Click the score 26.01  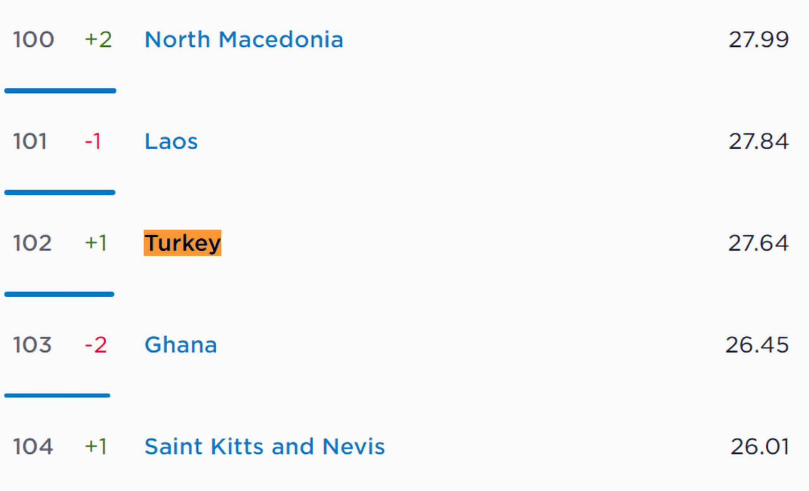pos(760,447)
